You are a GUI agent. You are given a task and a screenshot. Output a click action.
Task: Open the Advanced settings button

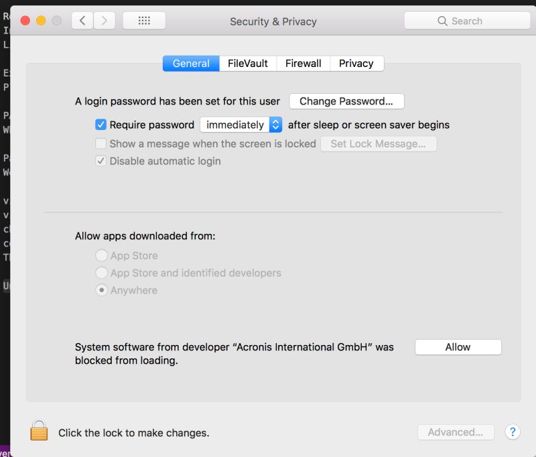(456, 432)
